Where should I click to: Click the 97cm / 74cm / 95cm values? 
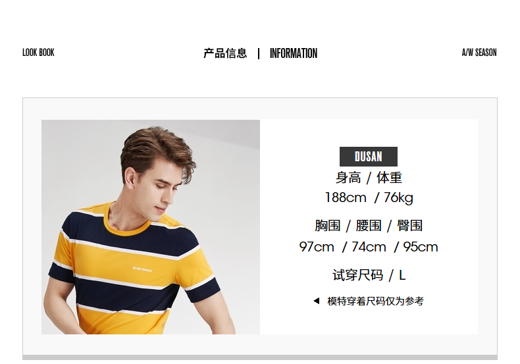coord(369,247)
